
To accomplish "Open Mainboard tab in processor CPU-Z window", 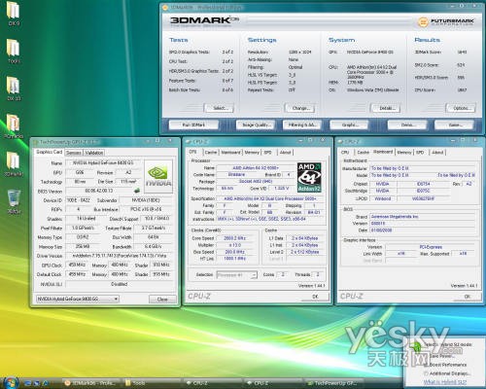I will tap(230, 152).
